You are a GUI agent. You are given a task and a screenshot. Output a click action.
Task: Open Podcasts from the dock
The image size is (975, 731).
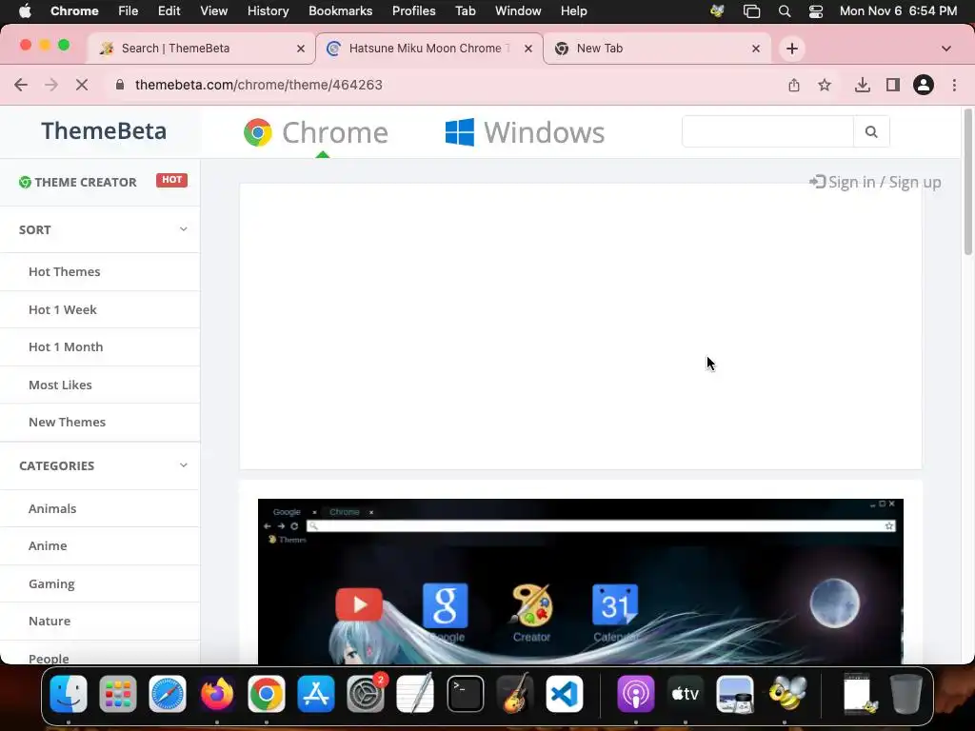635,694
